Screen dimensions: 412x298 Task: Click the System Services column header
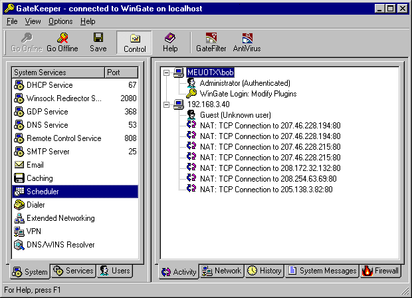[58, 73]
